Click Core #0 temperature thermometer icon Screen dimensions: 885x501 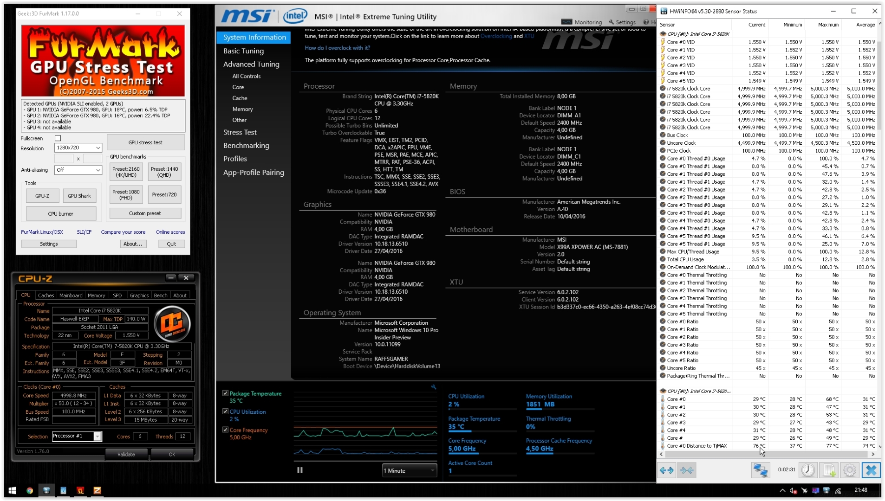[663, 399]
